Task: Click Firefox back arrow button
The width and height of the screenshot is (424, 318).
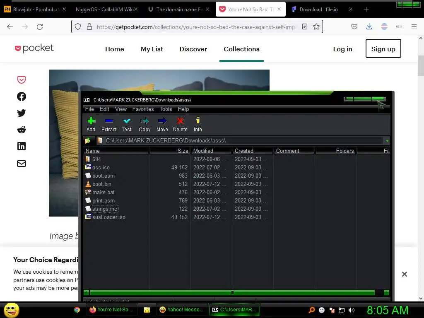Action: (x=10, y=27)
